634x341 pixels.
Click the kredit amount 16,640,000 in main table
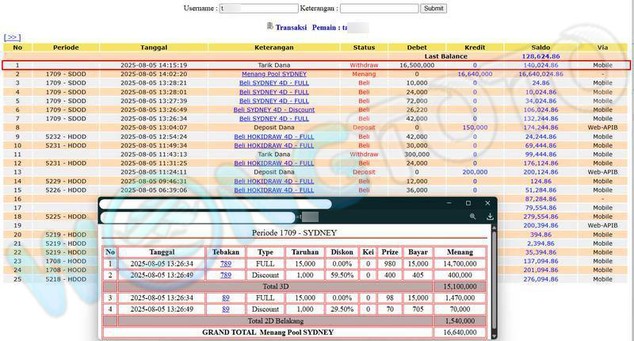pos(475,74)
